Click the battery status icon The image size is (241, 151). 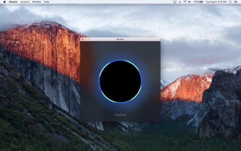[201, 2]
